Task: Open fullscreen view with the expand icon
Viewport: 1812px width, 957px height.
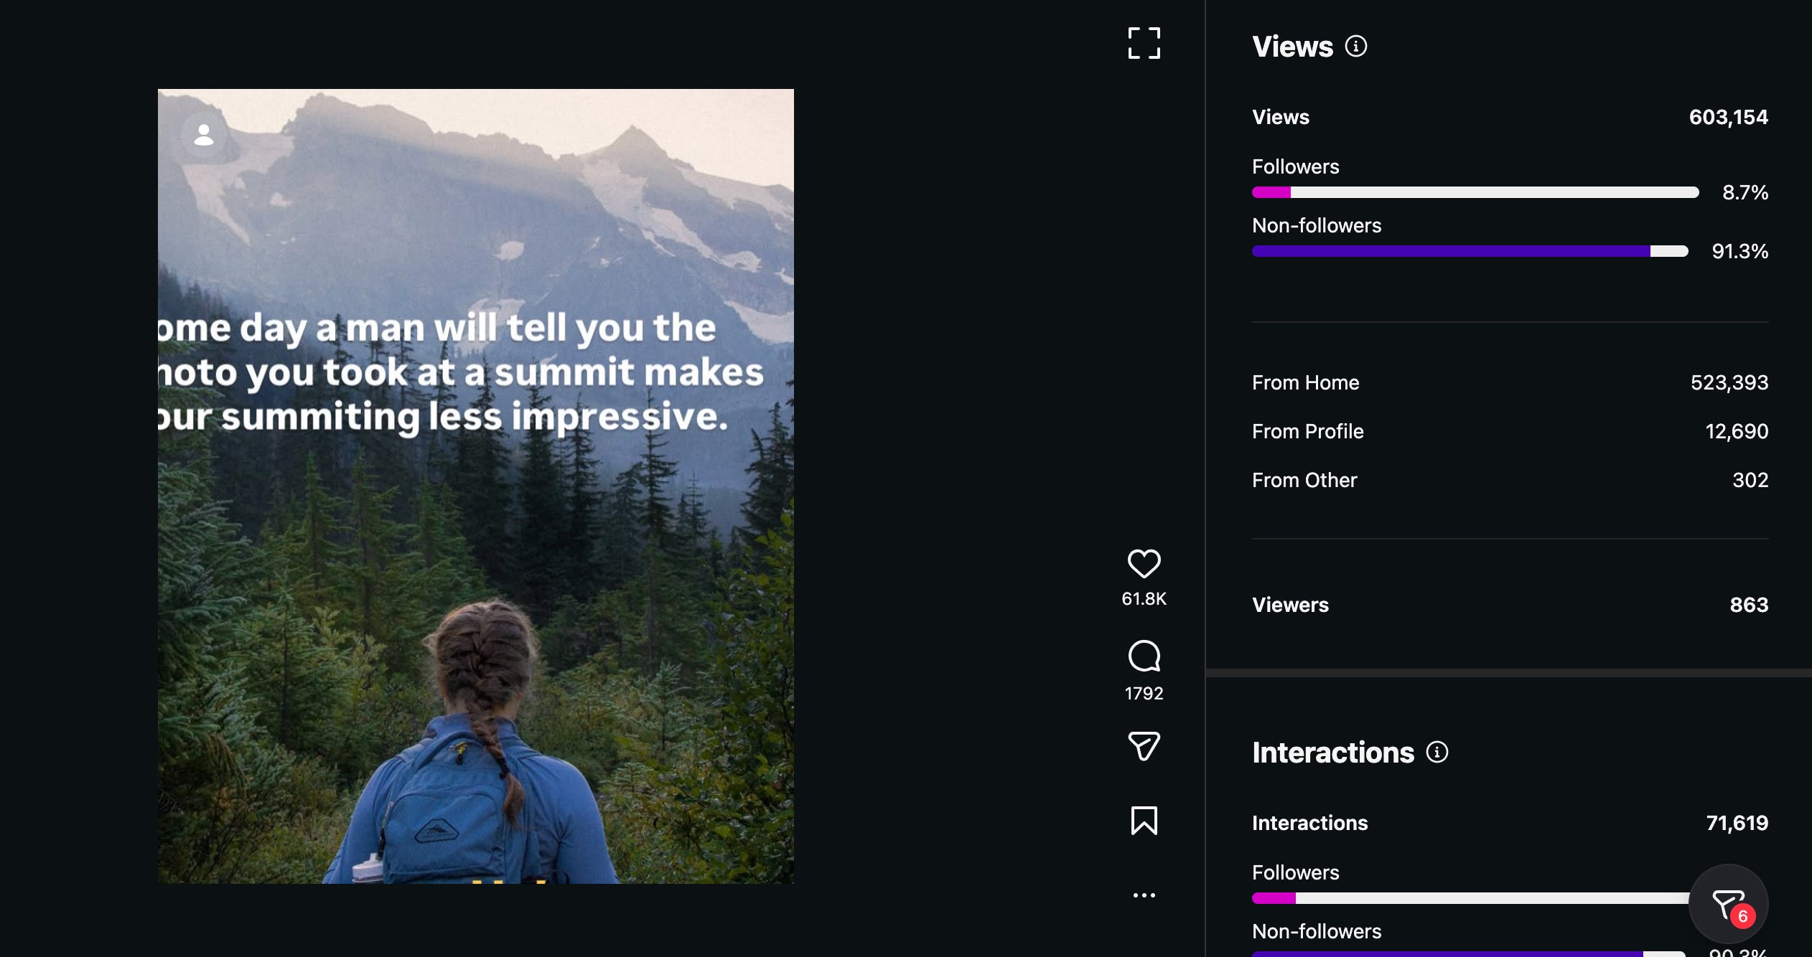Action: coord(1144,43)
